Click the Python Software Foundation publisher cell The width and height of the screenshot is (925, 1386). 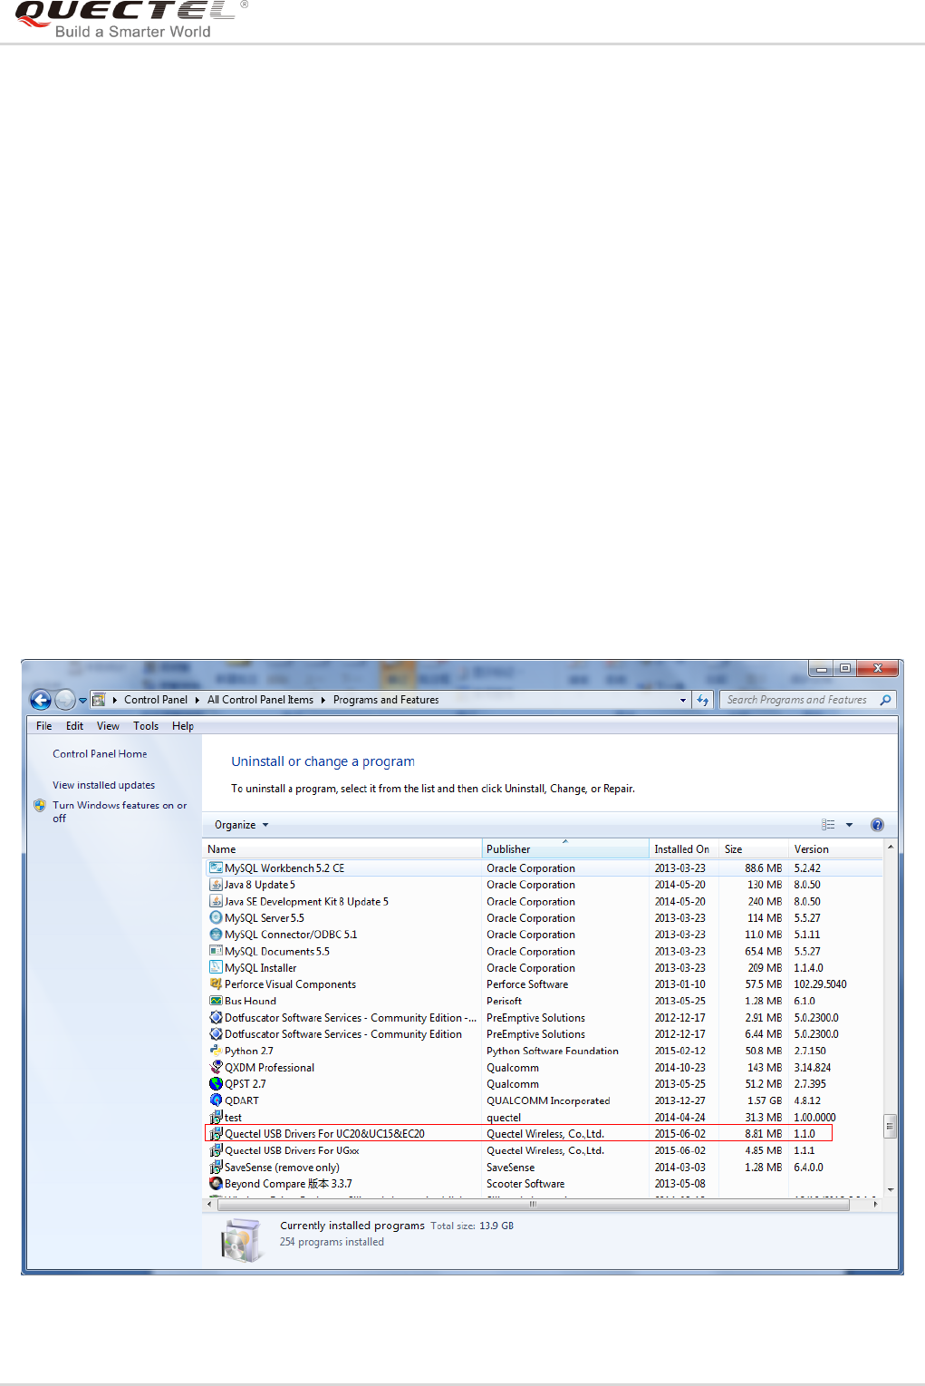(x=553, y=1052)
